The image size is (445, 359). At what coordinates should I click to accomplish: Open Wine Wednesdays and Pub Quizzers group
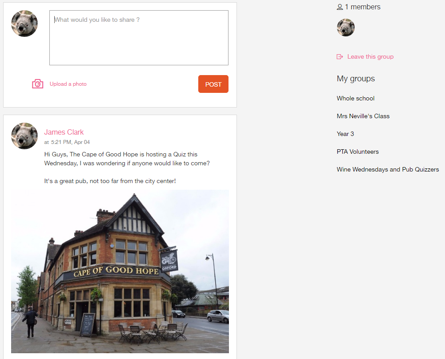click(388, 169)
